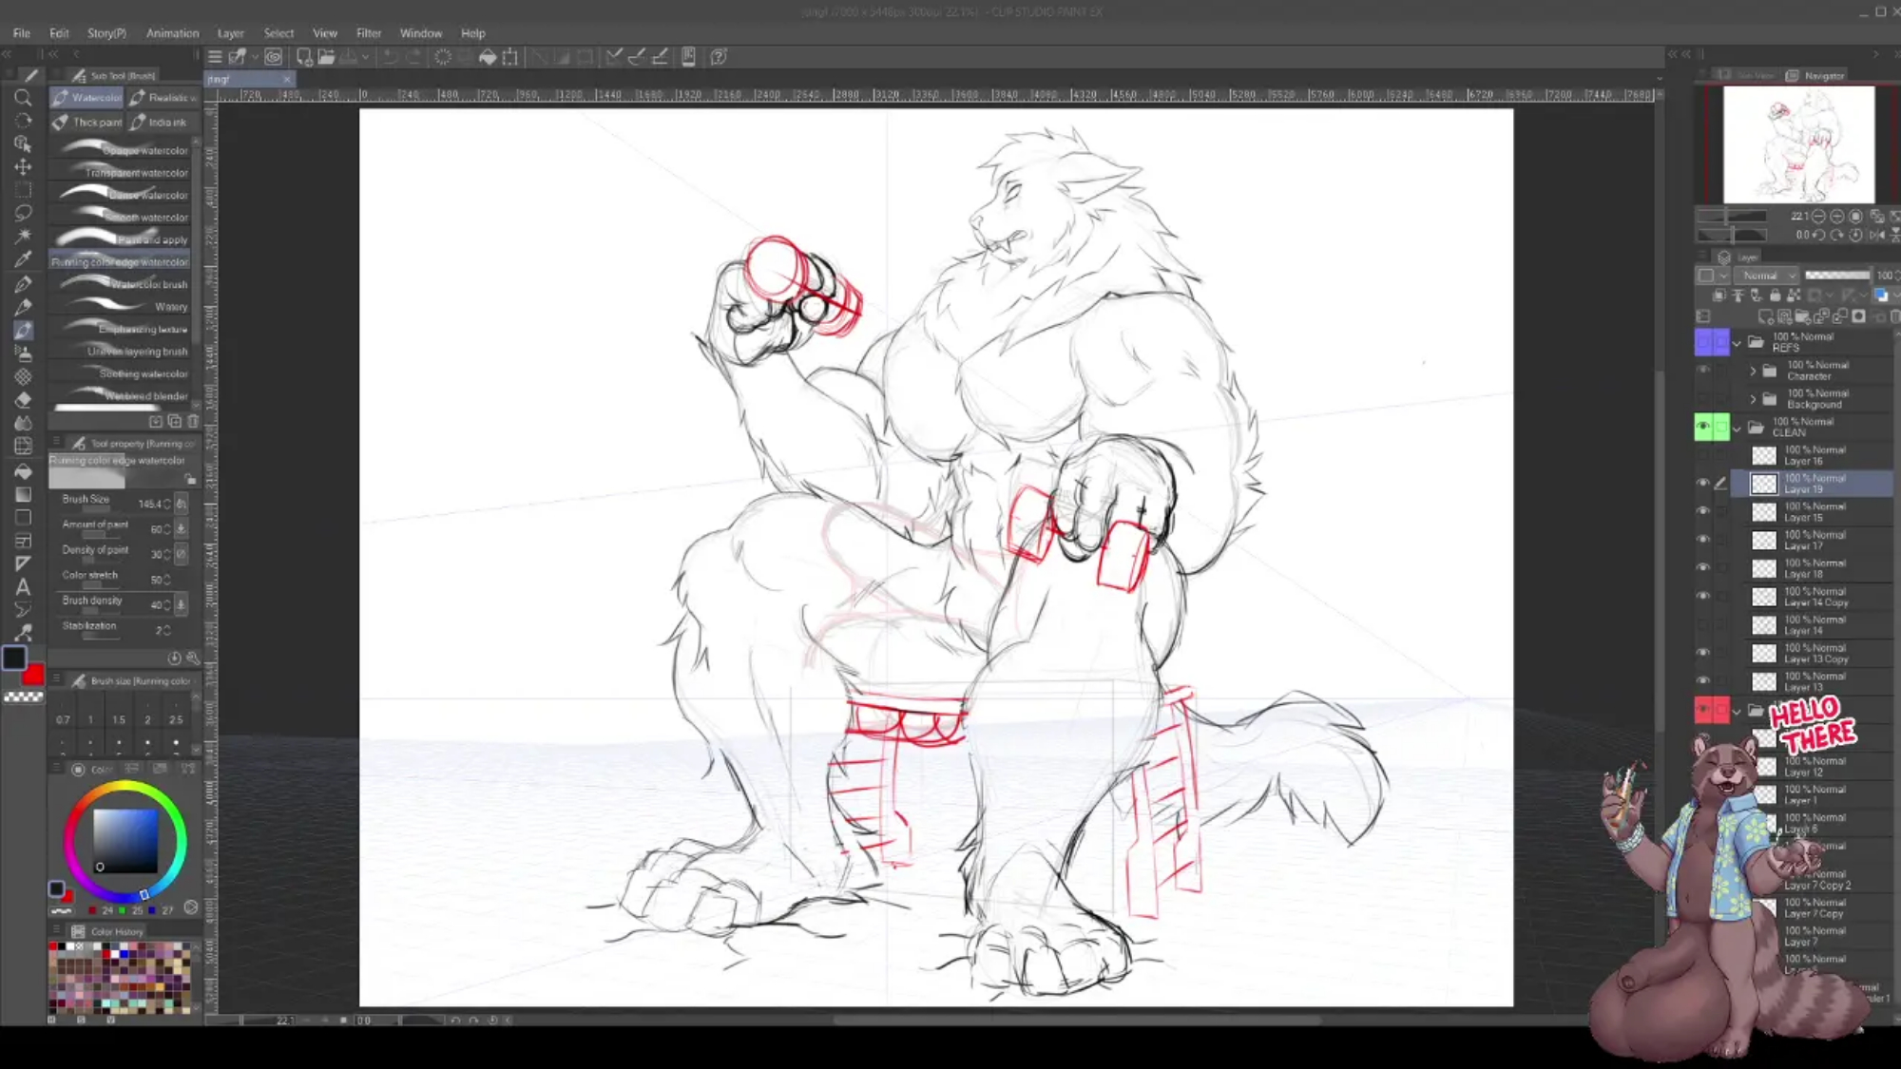Click delete sub tool trash icon
Image resolution: width=1901 pixels, height=1069 pixels.
[193, 421]
